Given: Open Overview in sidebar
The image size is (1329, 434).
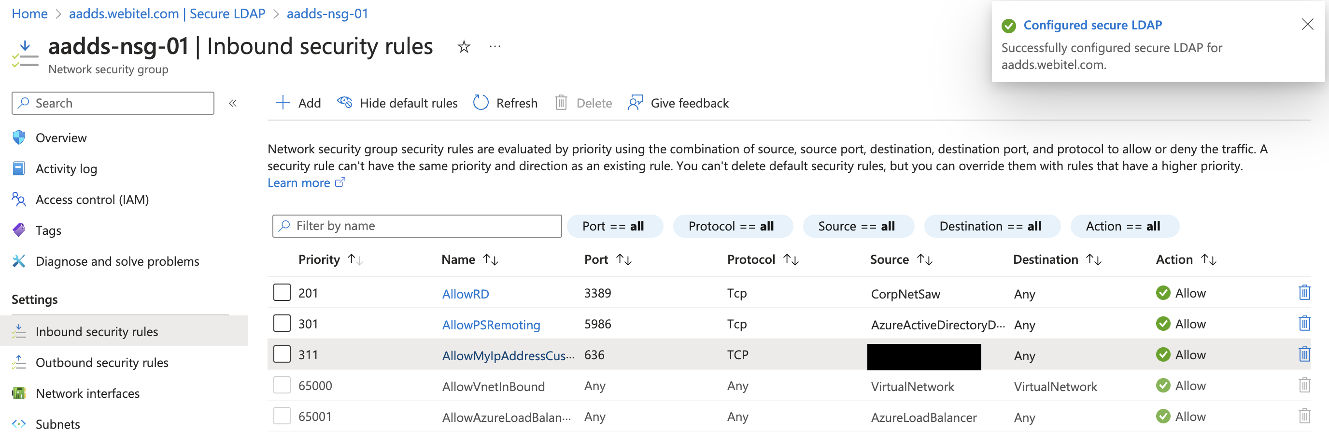Looking at the screenshot, I should (x=61, y=138).
